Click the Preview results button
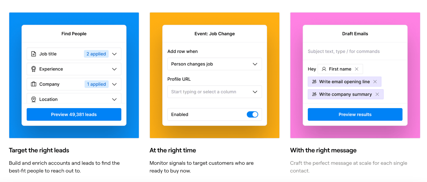427x182 pixels. pos(355,115)
